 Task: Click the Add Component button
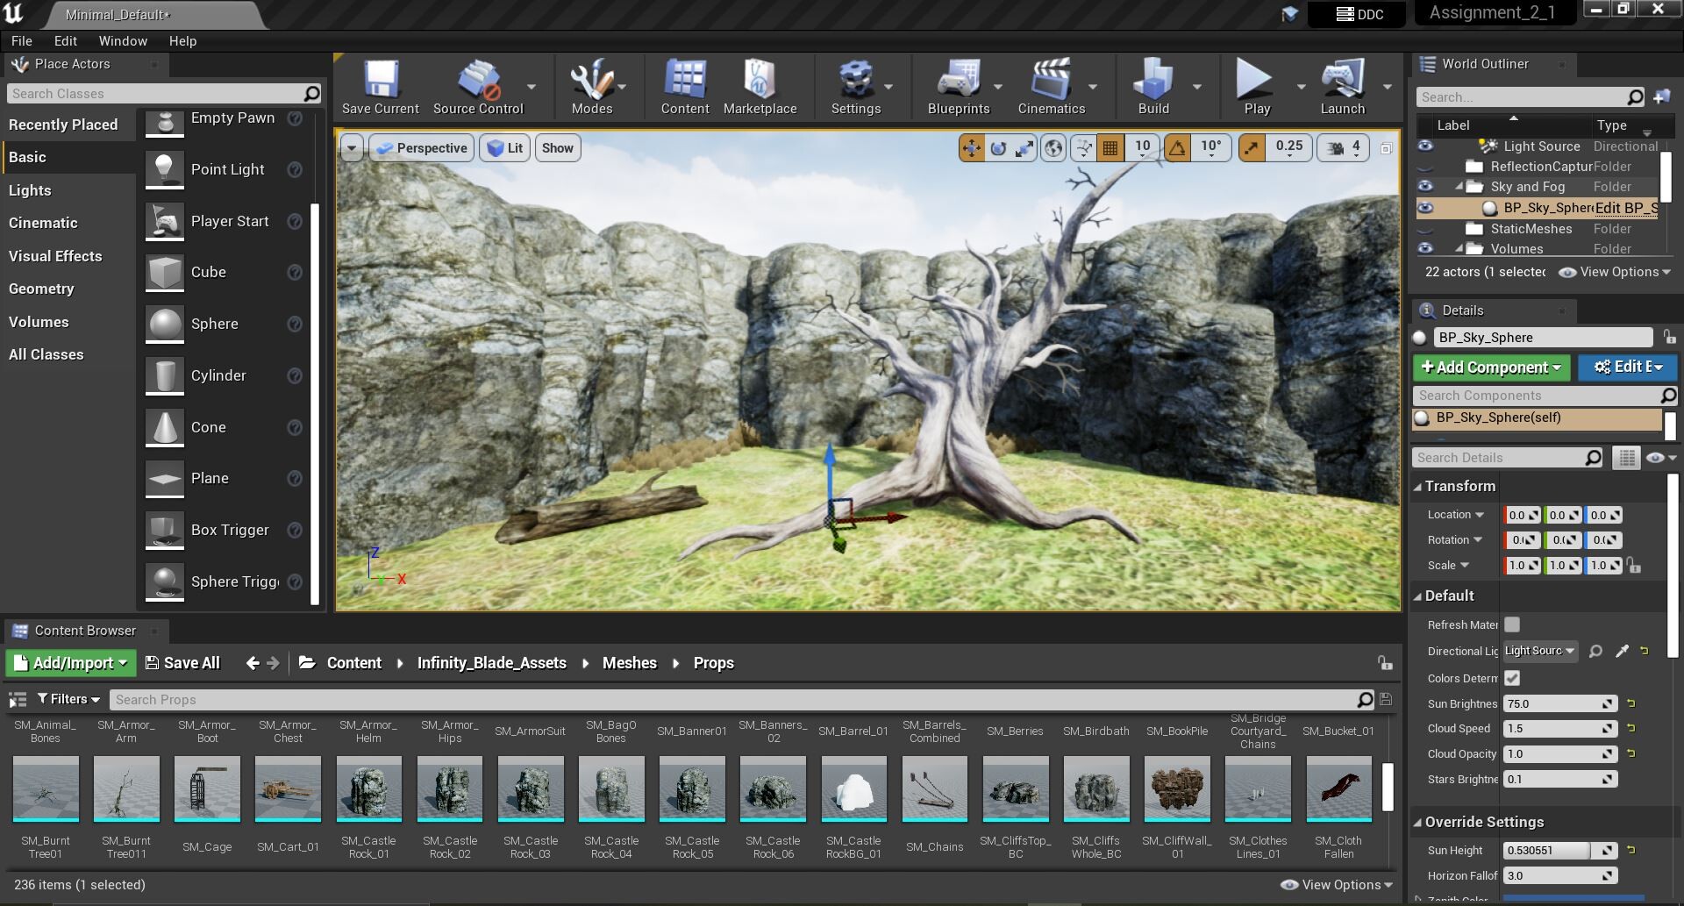tap(1491, 367)
